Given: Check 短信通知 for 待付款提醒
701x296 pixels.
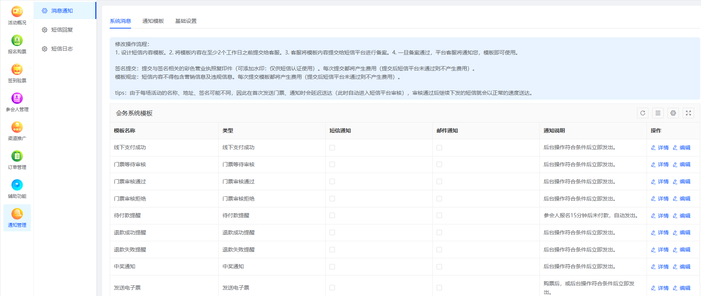Looking at the screenshot, I should (332, 215).
